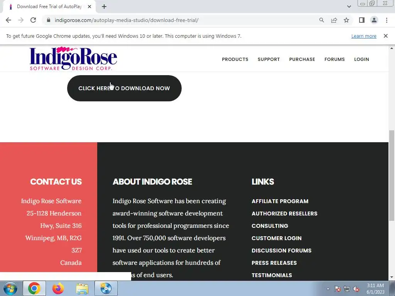Open the Windows Start menu

(10, 288)
